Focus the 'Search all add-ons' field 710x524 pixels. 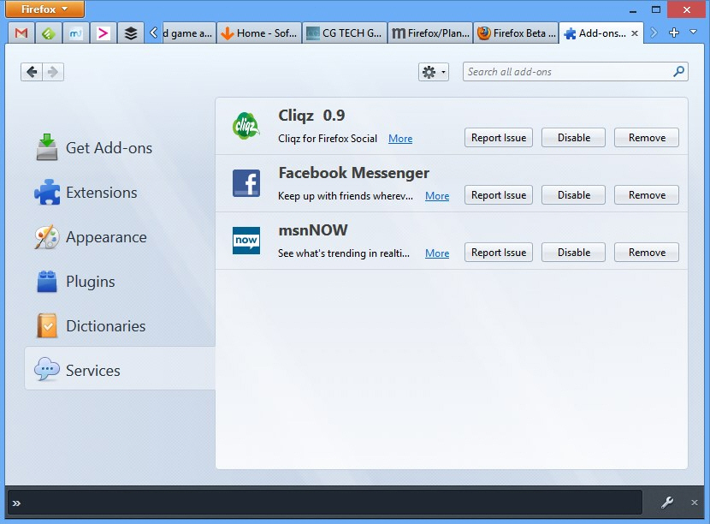pos(575,72)
